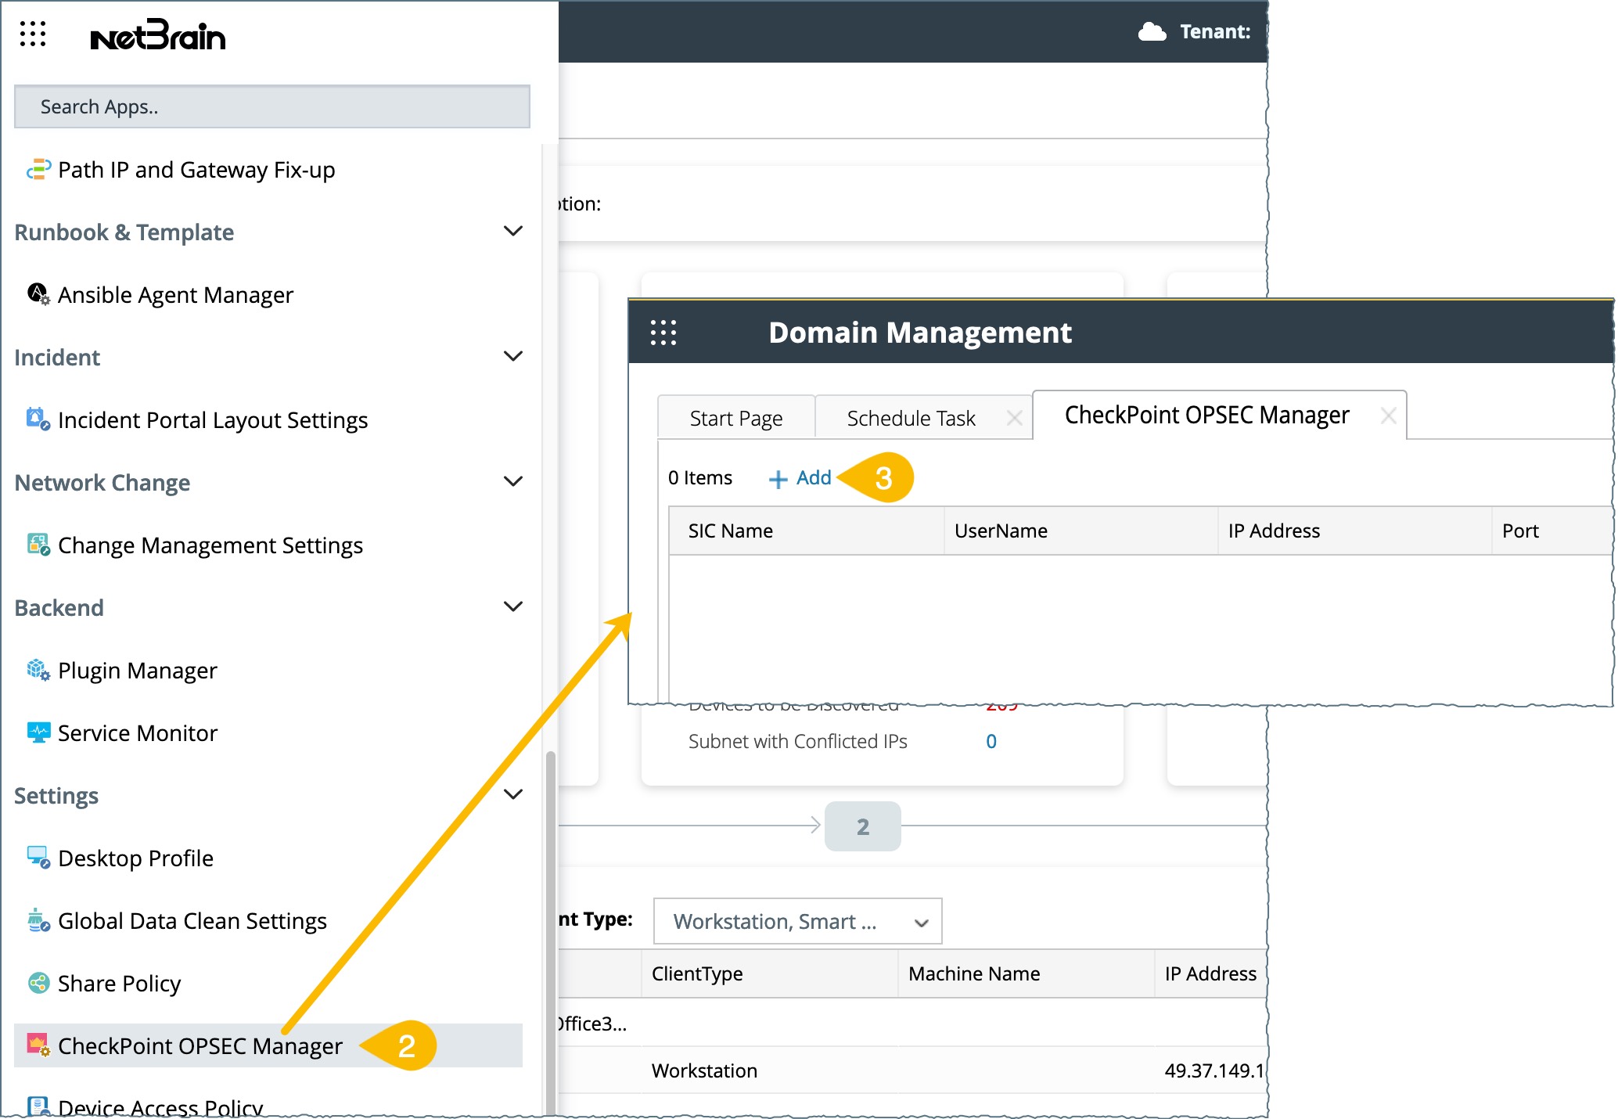Click the Path IP and Gateway Fix-up icon
Image resolution: width=1618 pixels, height=1119 pixels.
click(38, 169)
